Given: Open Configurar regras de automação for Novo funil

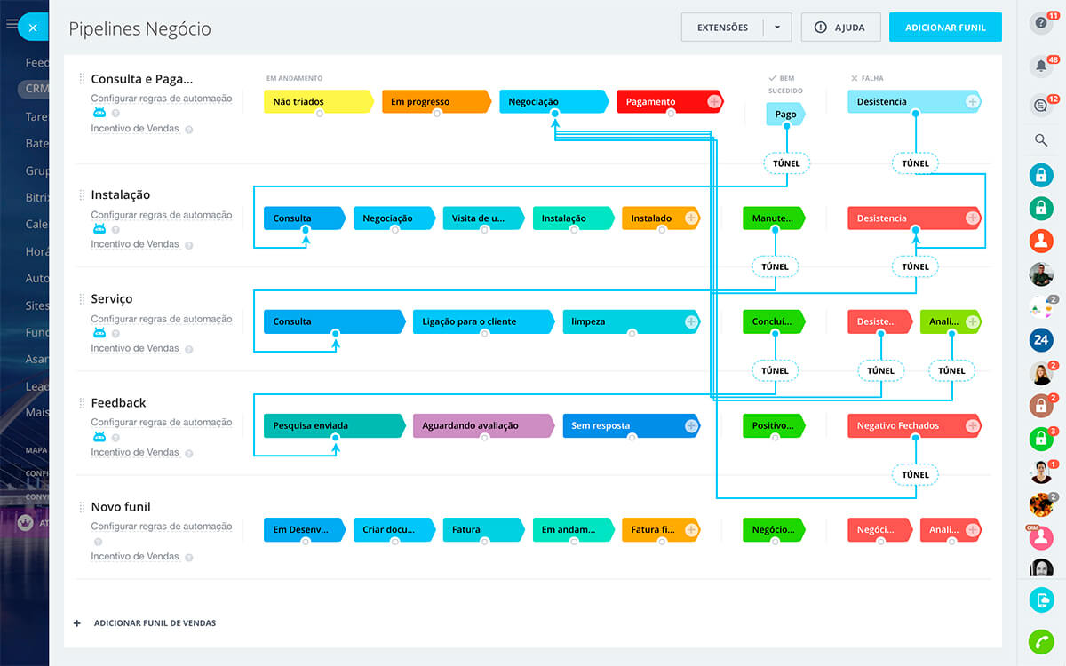Looking at the screenshot, I should (x=161, y=527).
